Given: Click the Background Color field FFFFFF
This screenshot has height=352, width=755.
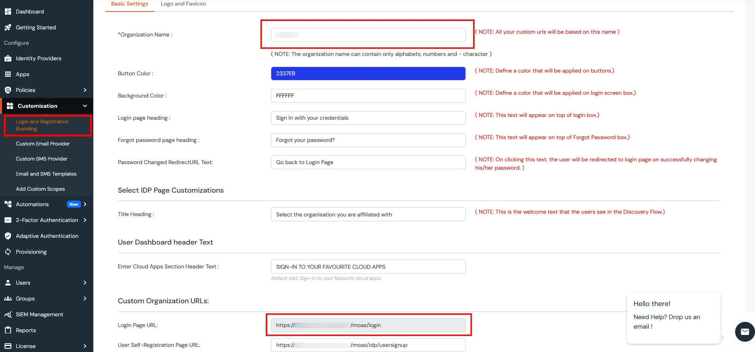Looking at the screenshot, I should pyautogui.click(x=368, y=96).
